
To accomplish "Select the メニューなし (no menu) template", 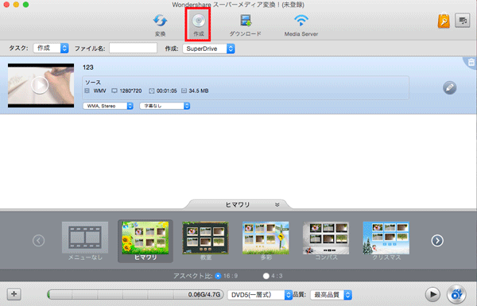I will (x=85, y=241).
